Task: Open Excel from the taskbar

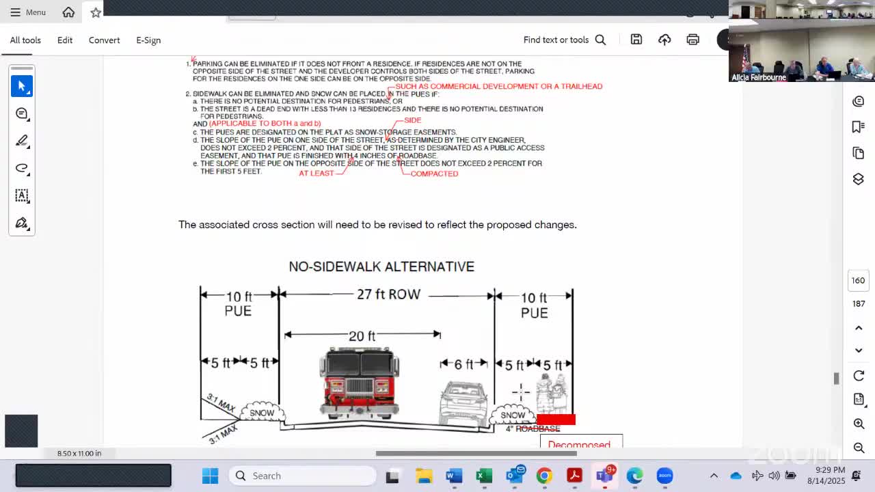Action: (485, 476)
